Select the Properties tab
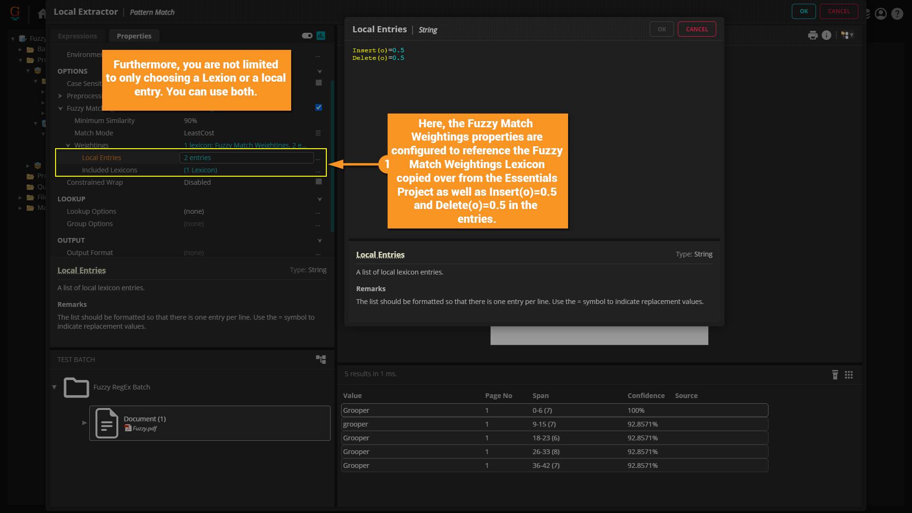 point(134,36)
